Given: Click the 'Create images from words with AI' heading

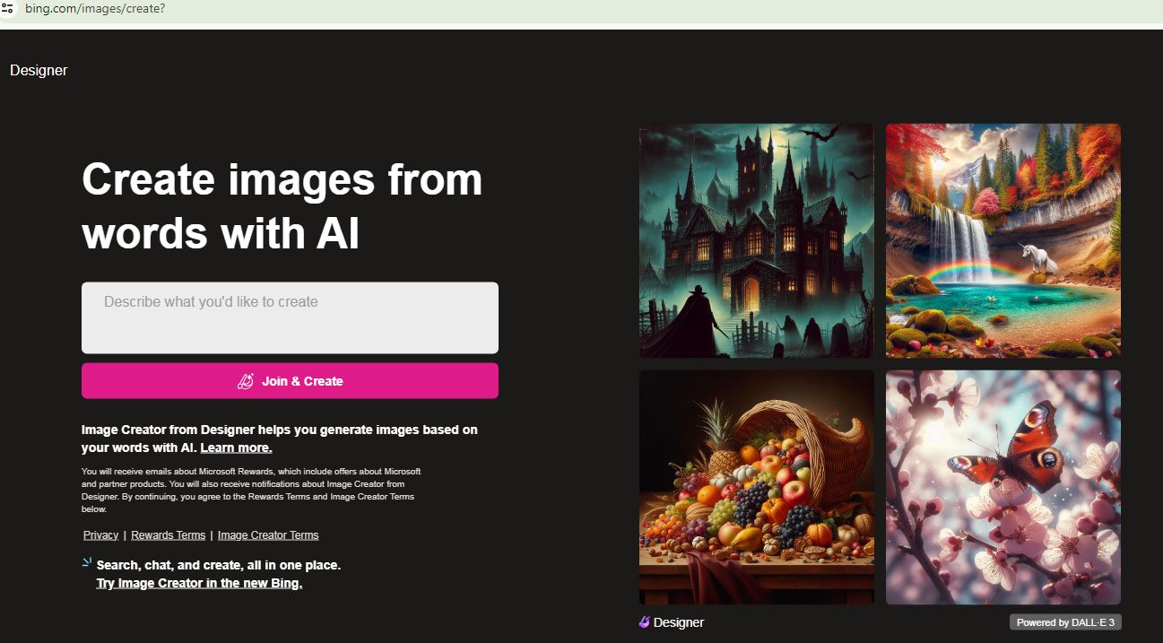Looking at the screenshot, I should click(x=282, y=206).
